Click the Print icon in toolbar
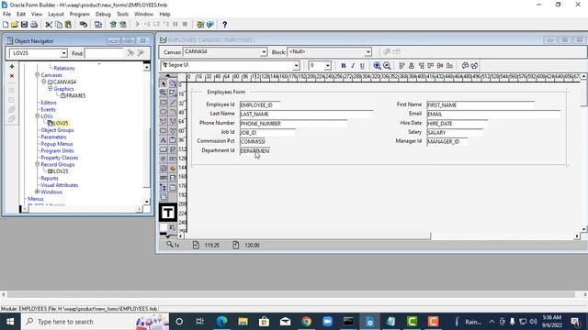This screenshot has height=330, width=588. coord(34,25)
